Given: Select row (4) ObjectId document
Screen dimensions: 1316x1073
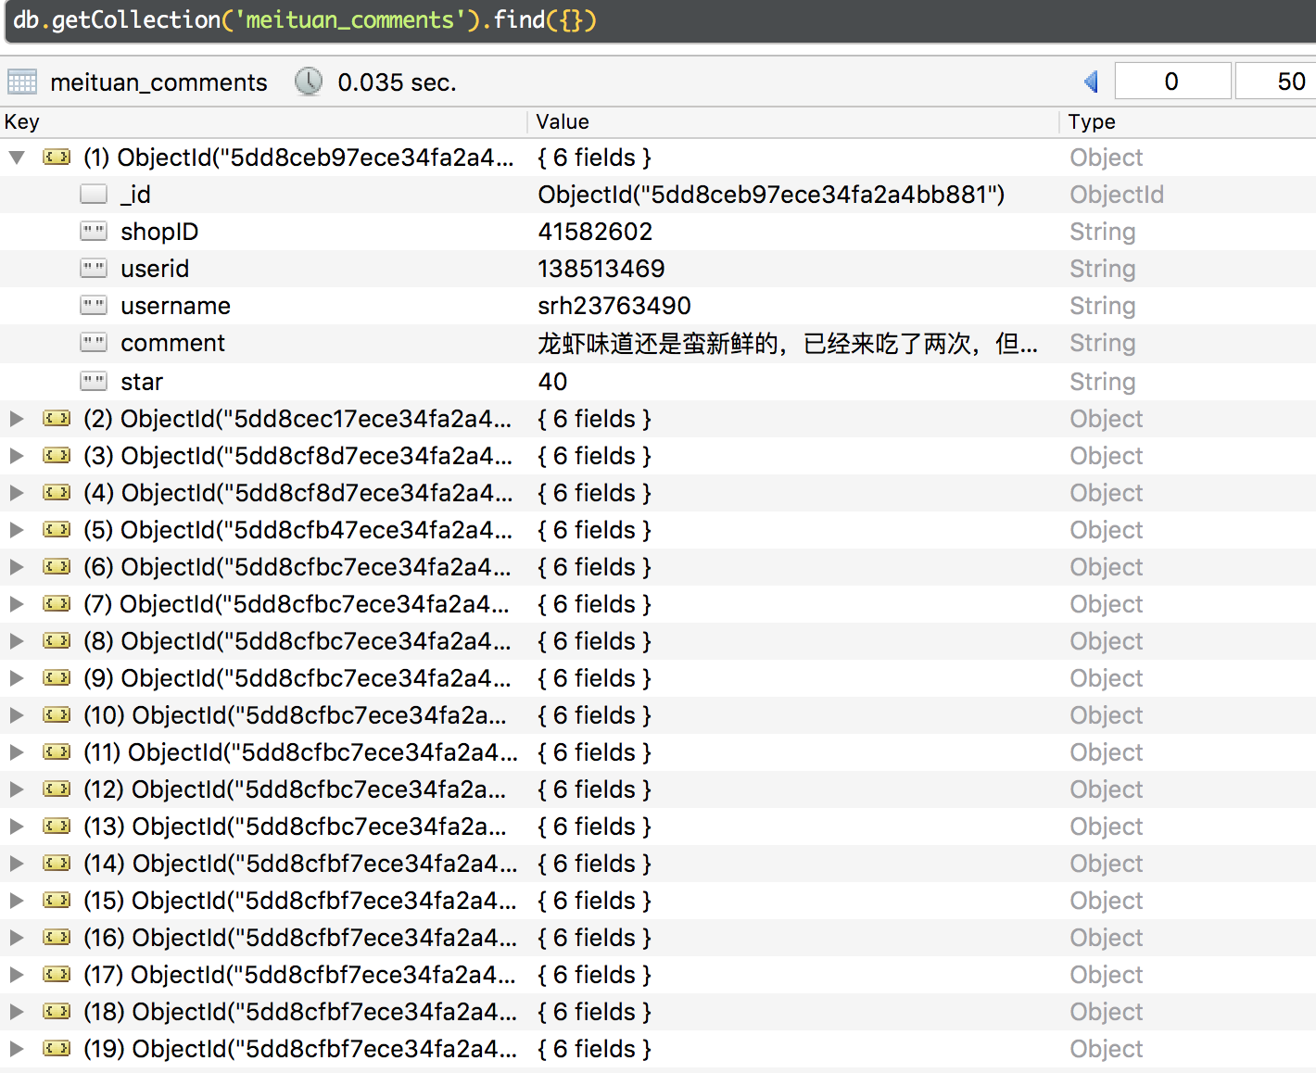Looking at the screenshot, I should [658, 493].
